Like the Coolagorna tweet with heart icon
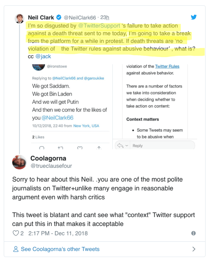211x265 pixels. point(16,233)
